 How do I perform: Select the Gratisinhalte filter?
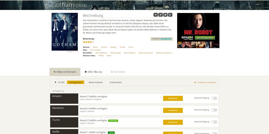click(116, 82)
